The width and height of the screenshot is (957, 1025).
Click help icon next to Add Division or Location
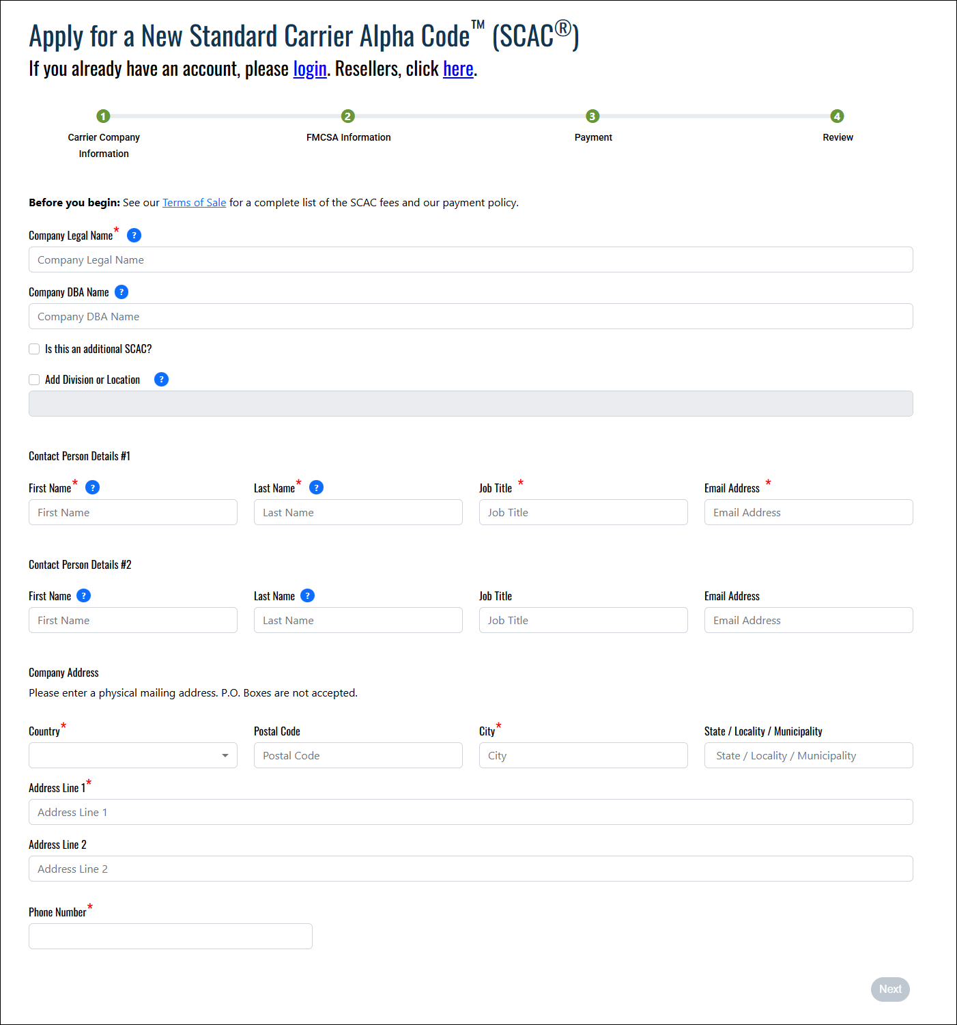point(161,380)
